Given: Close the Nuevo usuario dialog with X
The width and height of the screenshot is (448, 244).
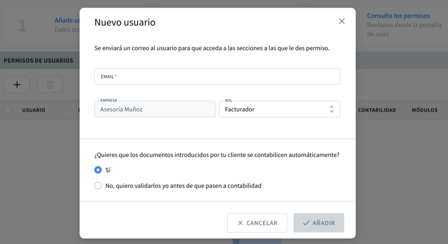Looking at the screenshot, I should pyautogui.click(x=341, y=21).
